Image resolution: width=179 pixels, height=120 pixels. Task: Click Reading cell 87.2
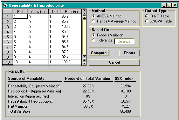coord(71,52)
